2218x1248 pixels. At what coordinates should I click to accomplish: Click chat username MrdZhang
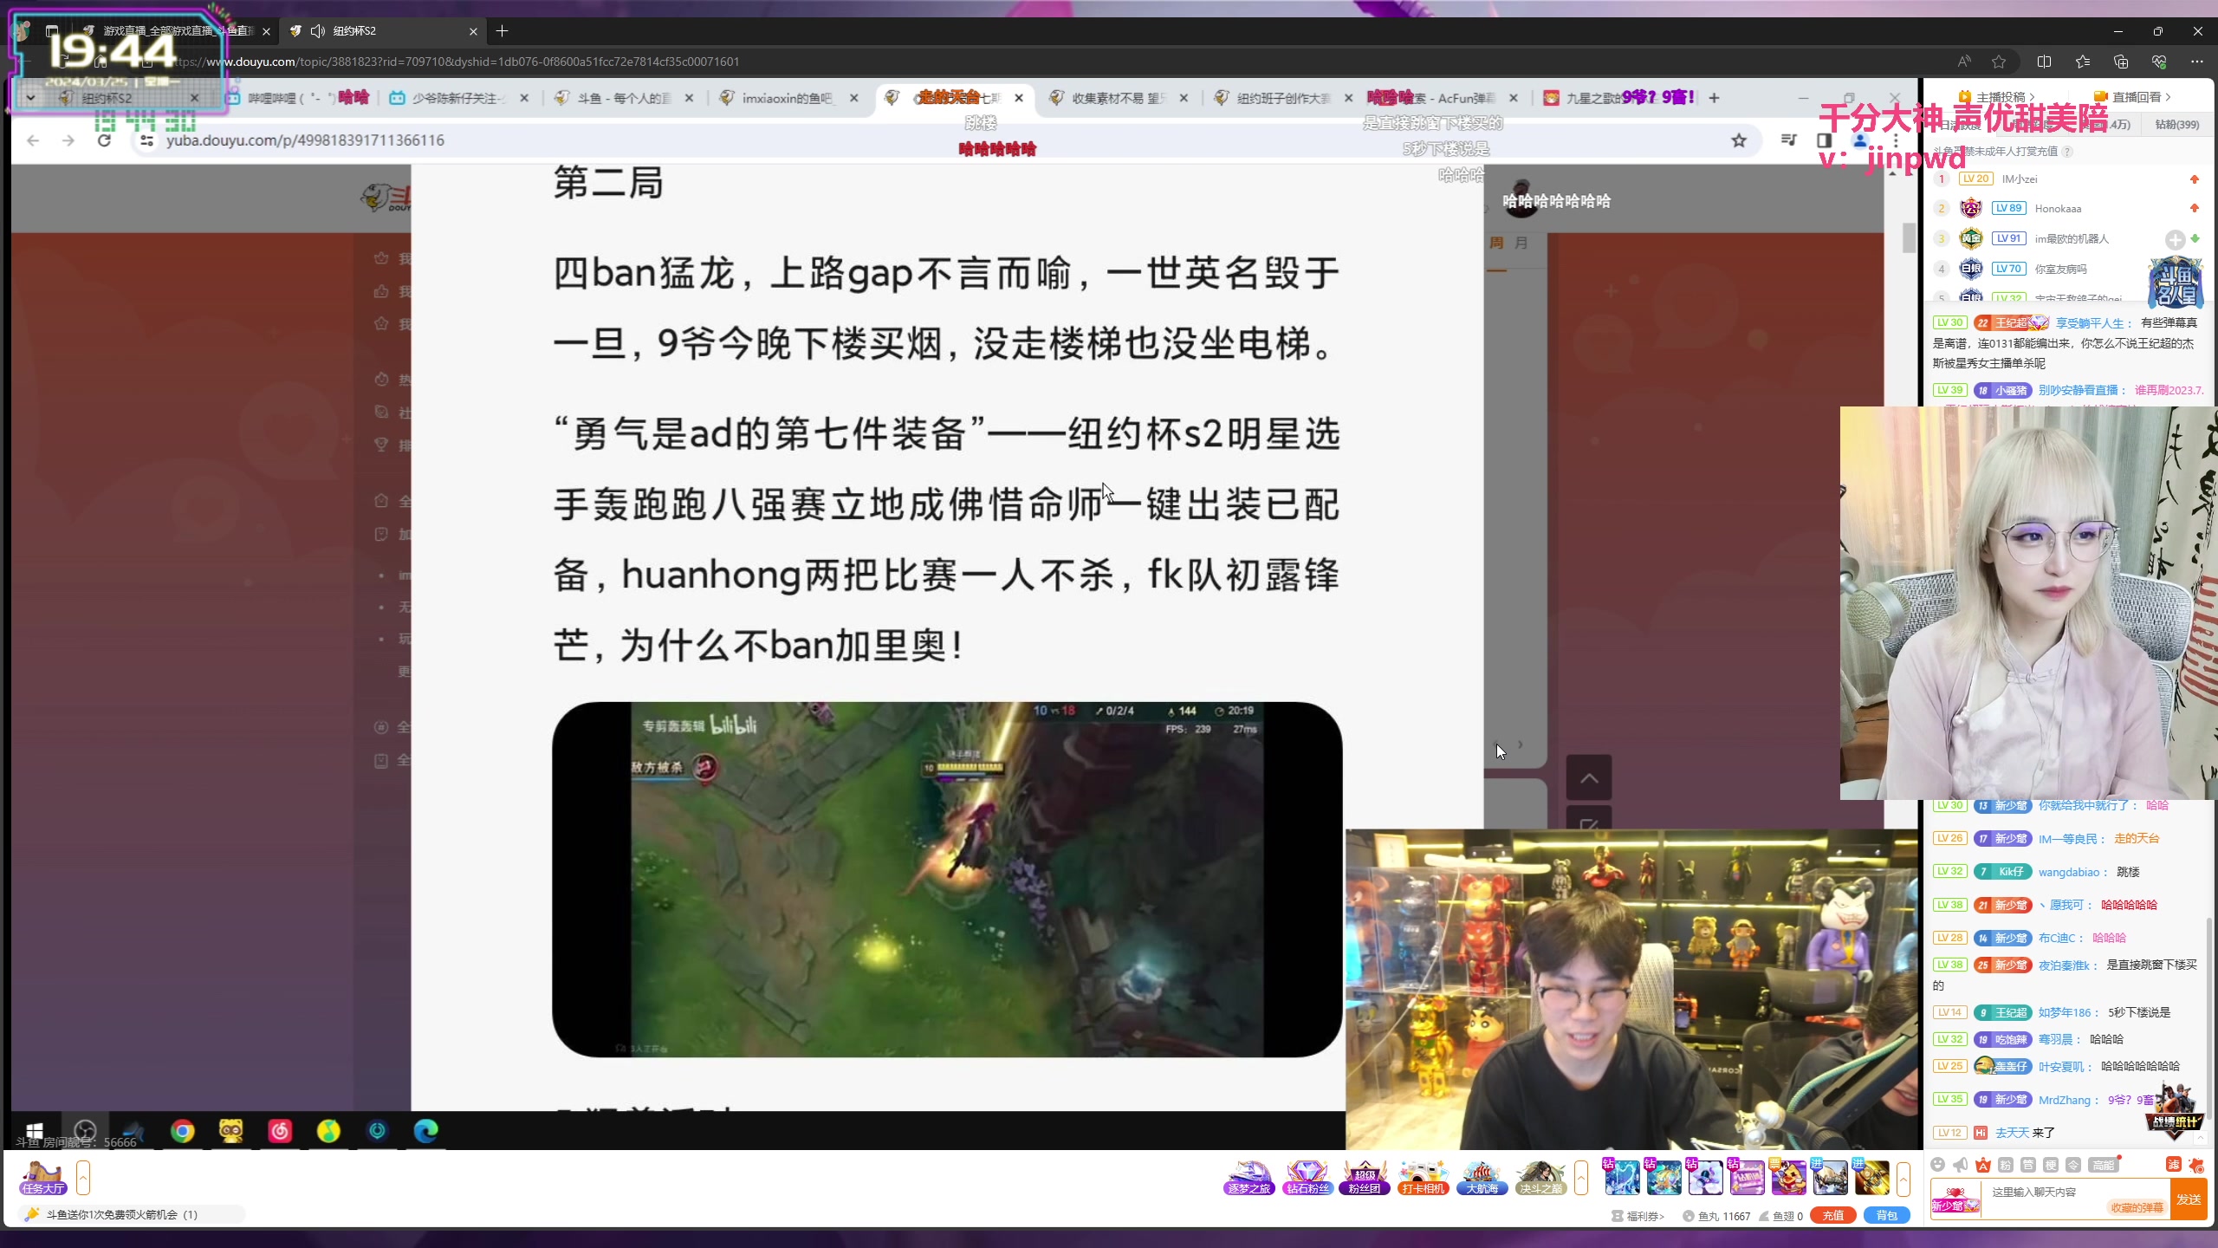click(2065, 1100)
